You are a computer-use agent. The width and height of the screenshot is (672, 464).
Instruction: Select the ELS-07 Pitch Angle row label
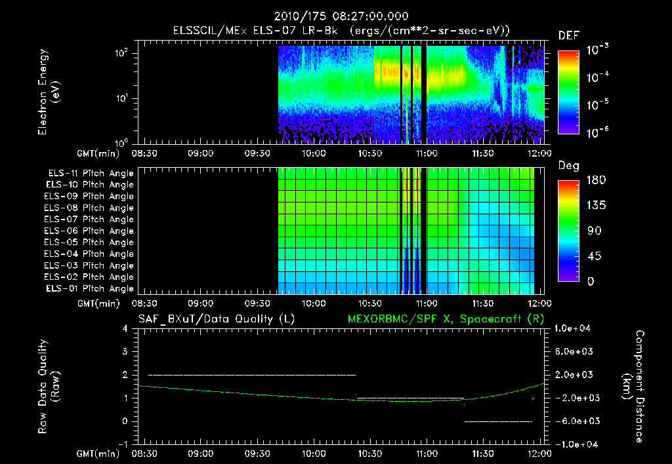89,220
